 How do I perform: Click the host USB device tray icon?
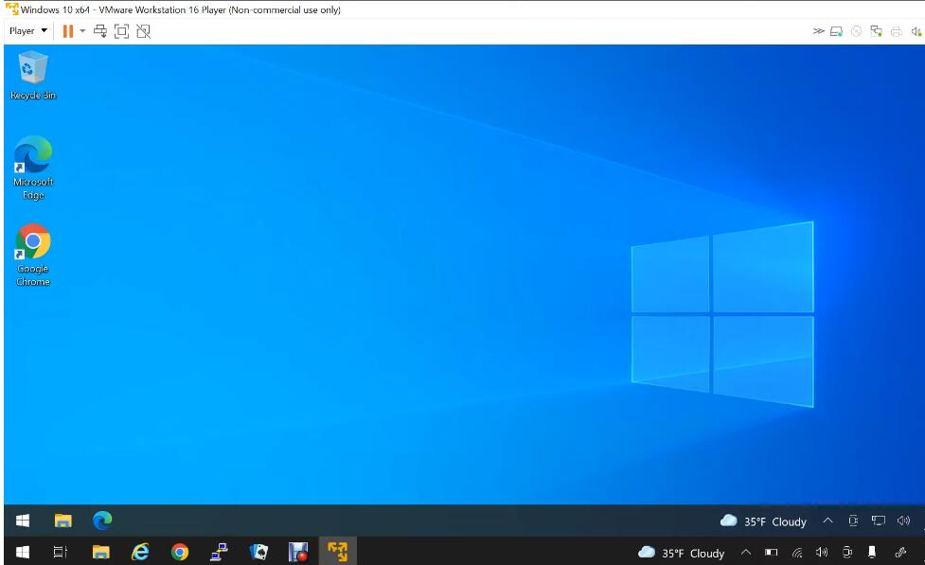[x=872, y=553]
